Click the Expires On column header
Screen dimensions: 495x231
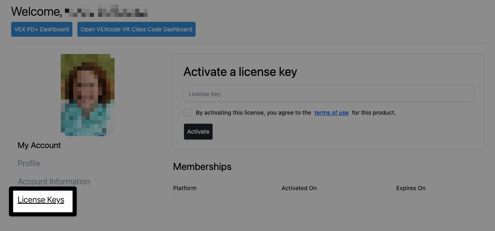pyautogui.click(x=411, y=188)
